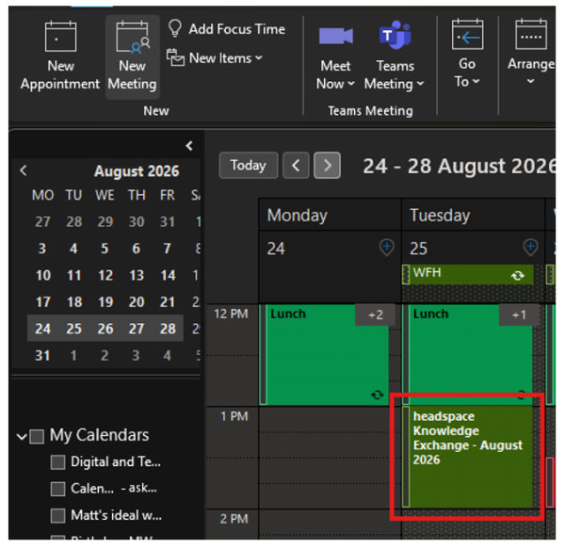Collapse the My Calendars group
Viewport: 565px width, 549px height.
click(x=22, y=437)
